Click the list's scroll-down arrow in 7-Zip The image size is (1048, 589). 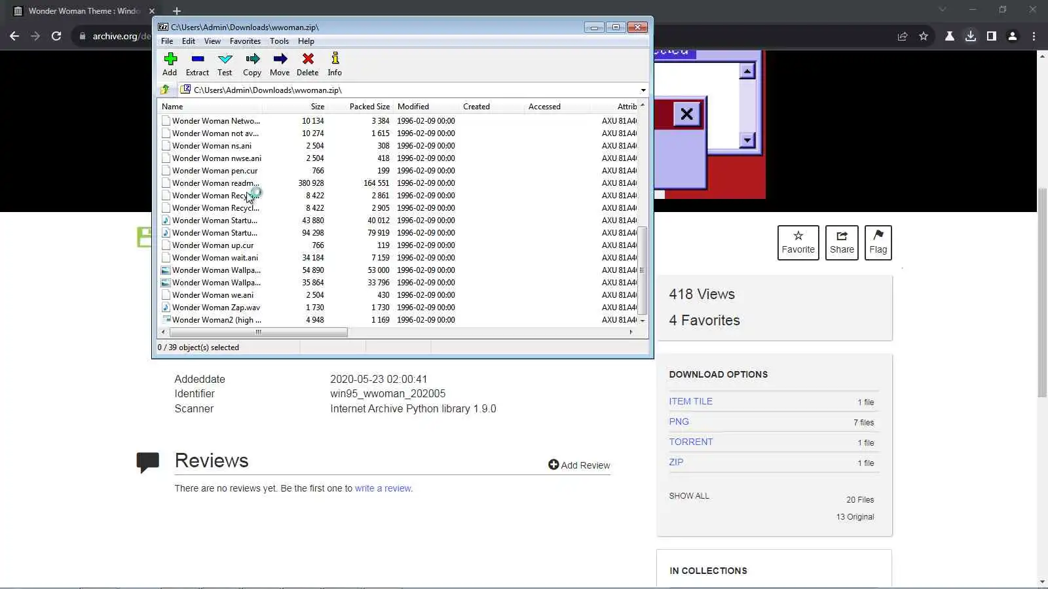pyautogui.click(x=643, y=321)
